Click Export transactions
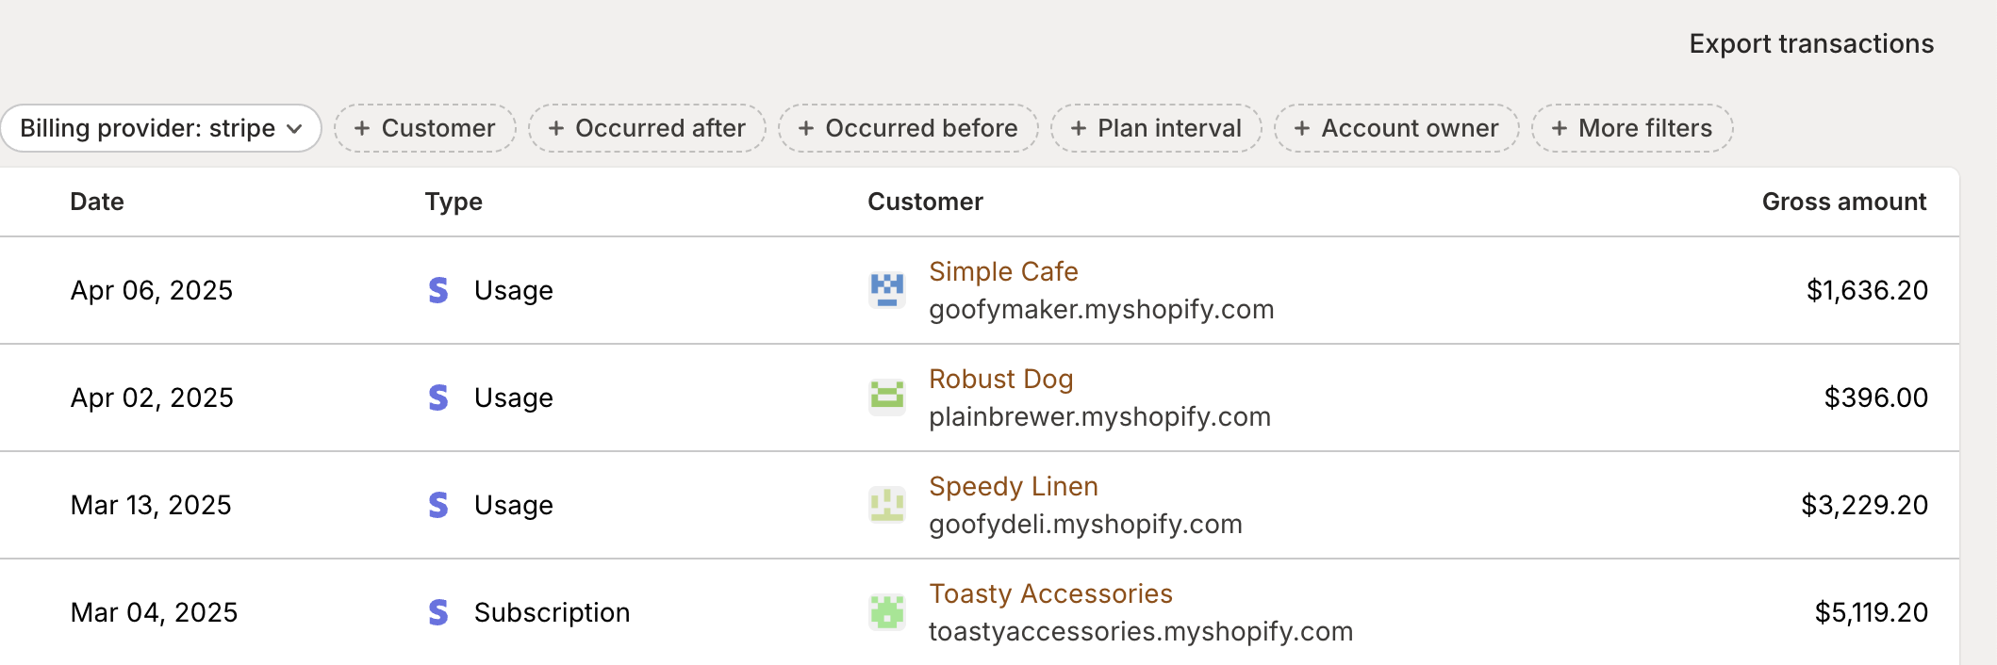This screenshot has height=665, width=1997. (x=1812, y=43)
